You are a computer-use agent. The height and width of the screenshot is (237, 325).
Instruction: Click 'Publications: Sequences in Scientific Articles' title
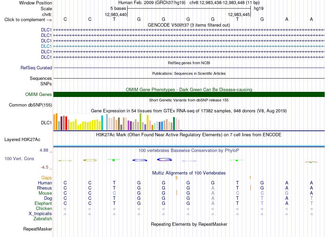point(189,73)
